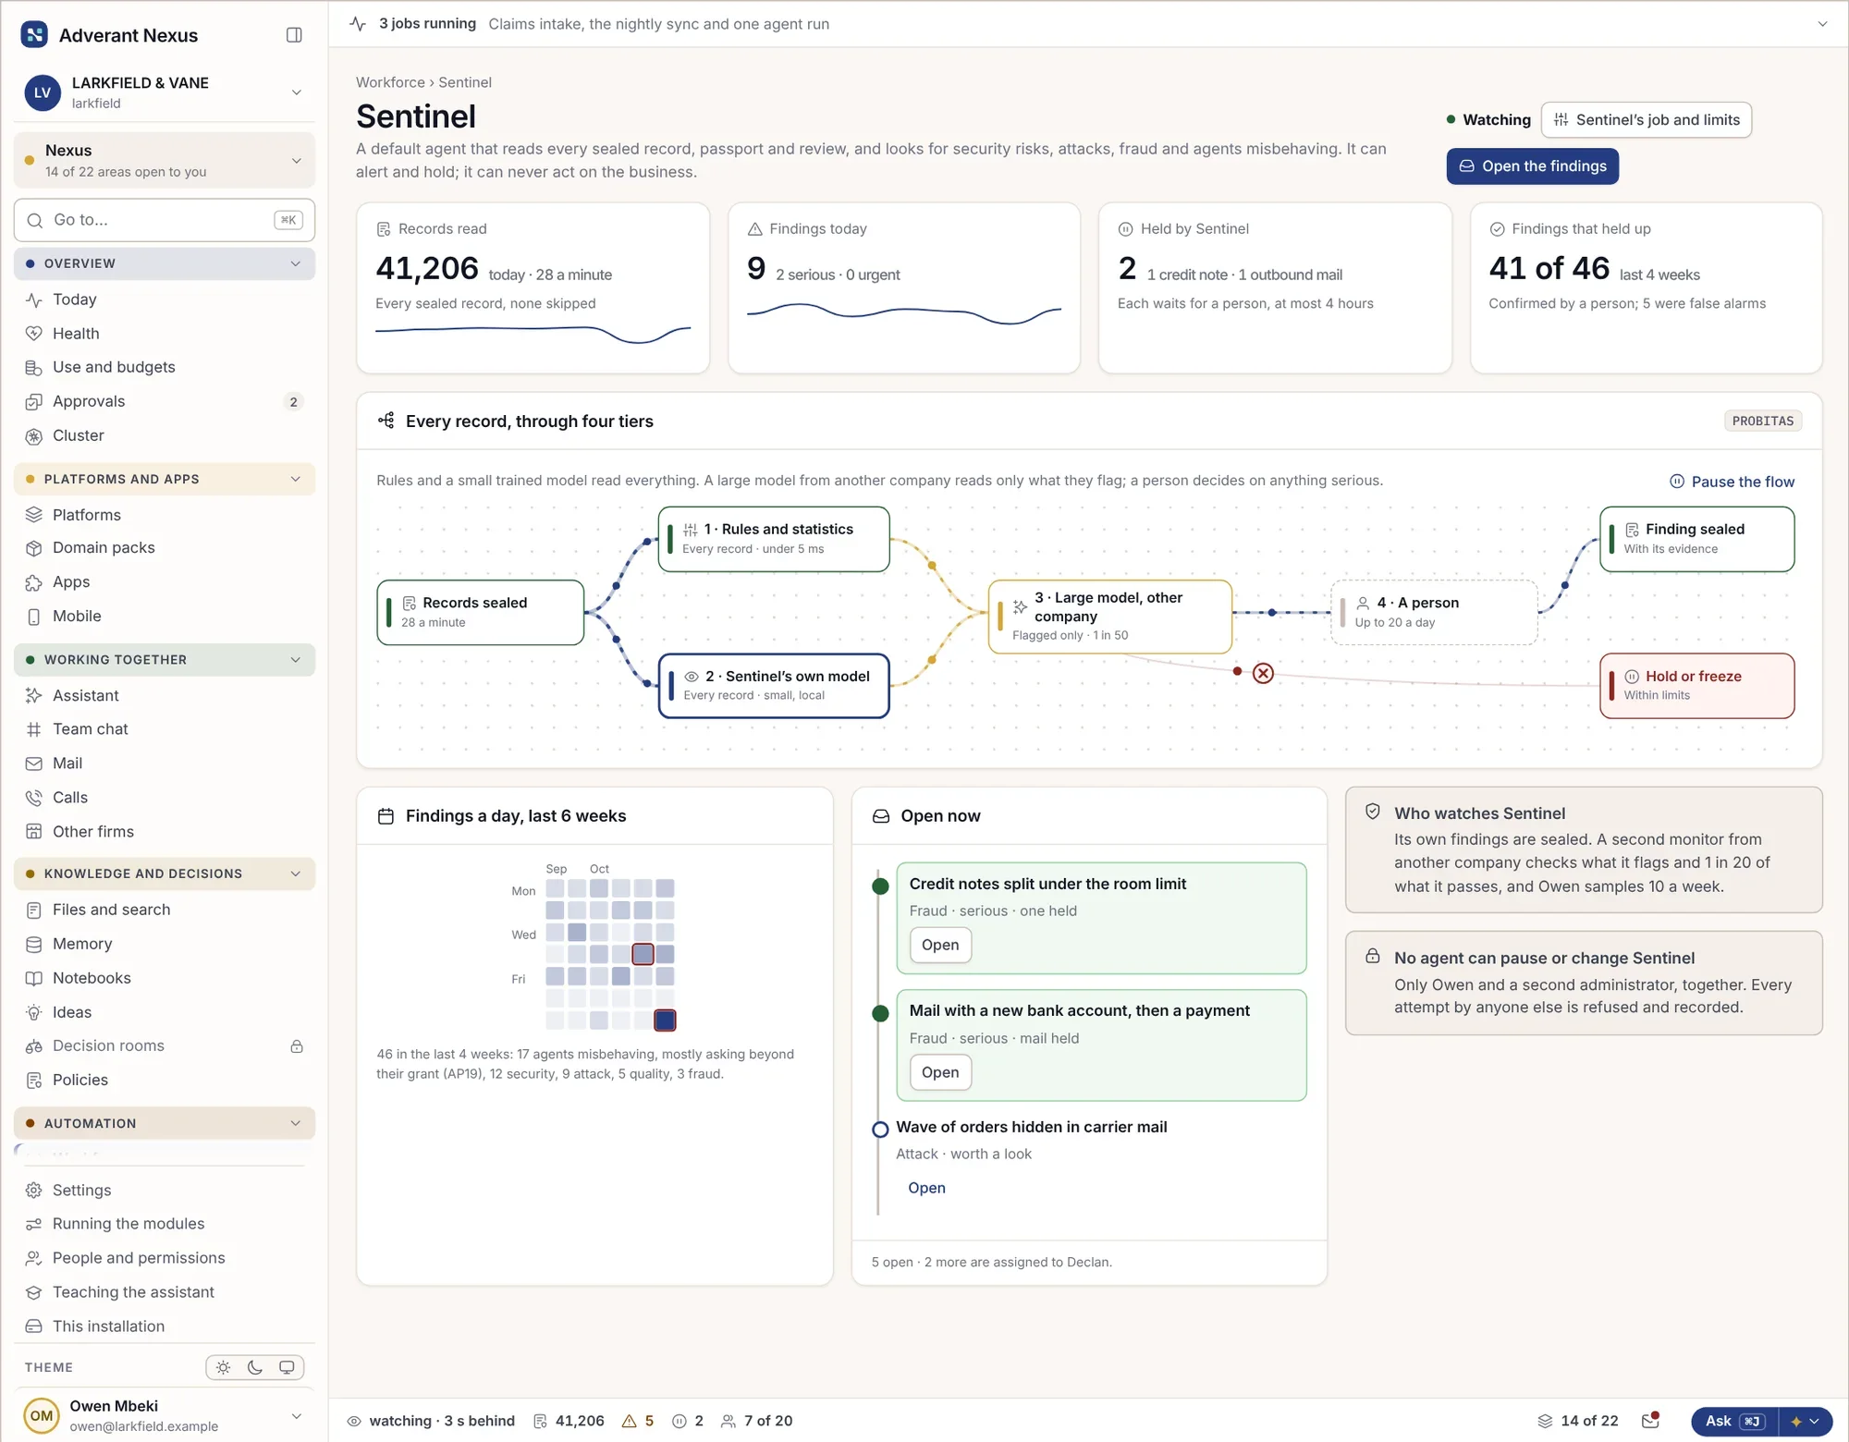Screen dimensions: 1849x1442
Task: Open the Mobile icon
Action: [34, 617]
